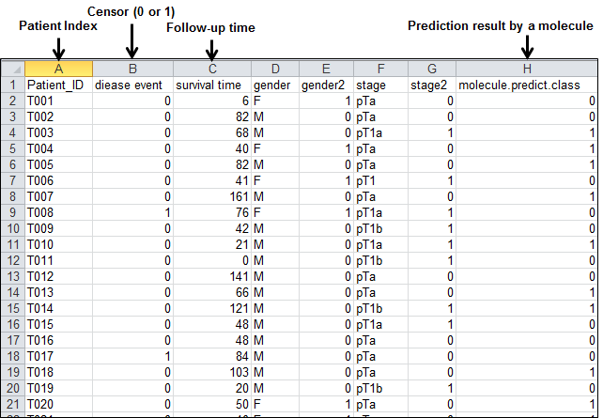Click survival time 84 in T017 row
The image size is (603, 418).
point(212,356)
